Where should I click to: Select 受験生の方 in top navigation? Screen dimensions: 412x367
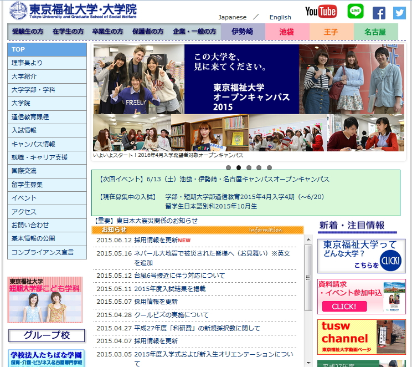pos(28,32)
